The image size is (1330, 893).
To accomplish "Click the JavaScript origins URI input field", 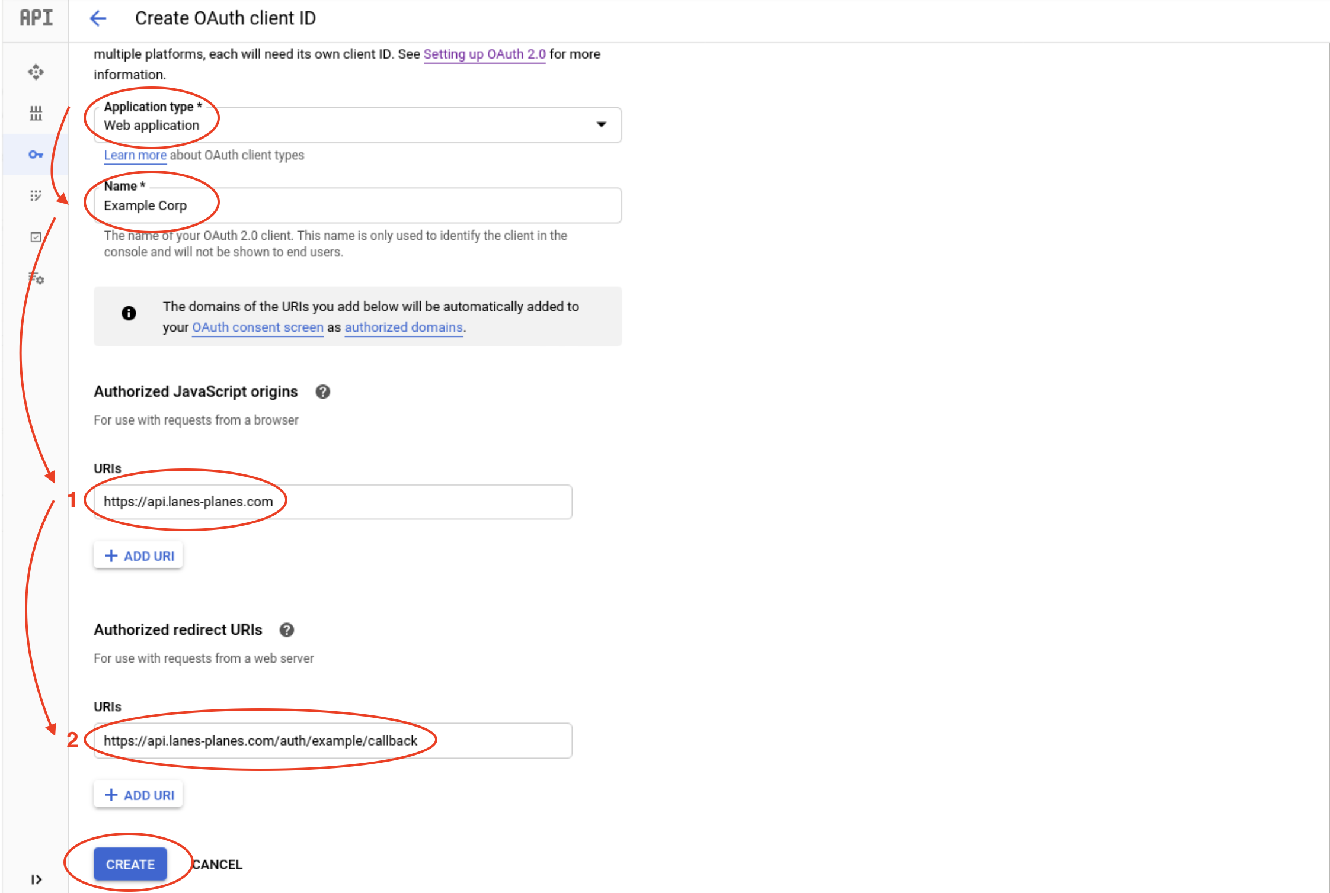I will coord(332,502).
